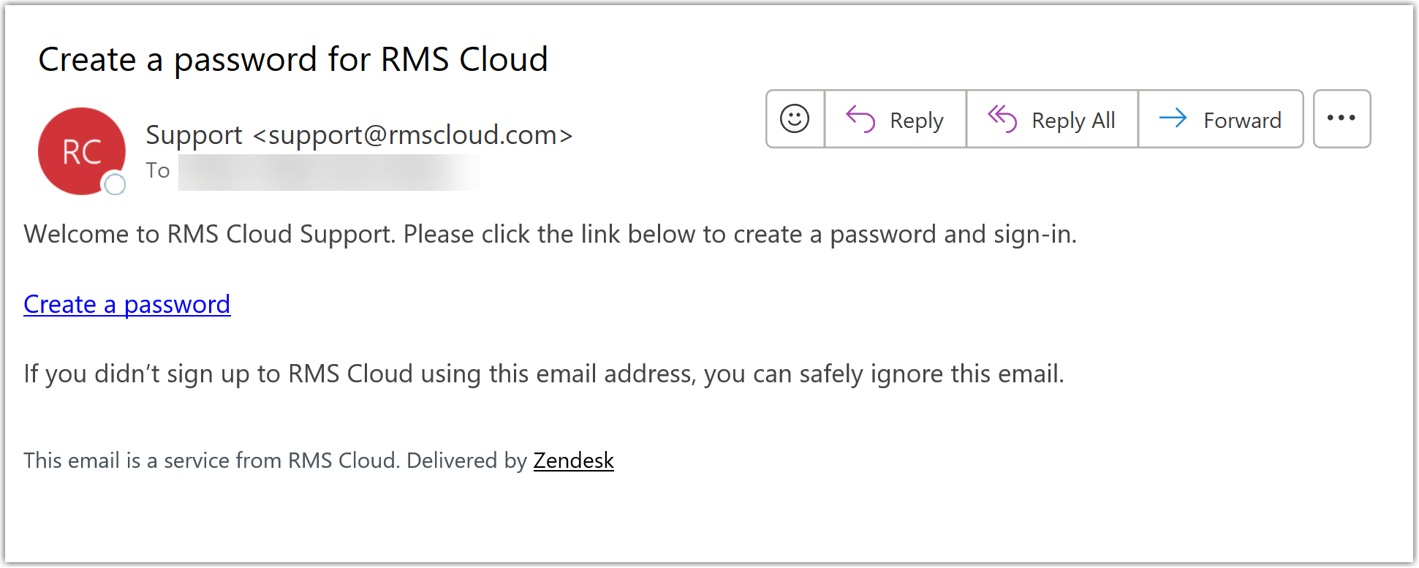Open the Create a password link

pyautogui.click(x=126, y=304)
